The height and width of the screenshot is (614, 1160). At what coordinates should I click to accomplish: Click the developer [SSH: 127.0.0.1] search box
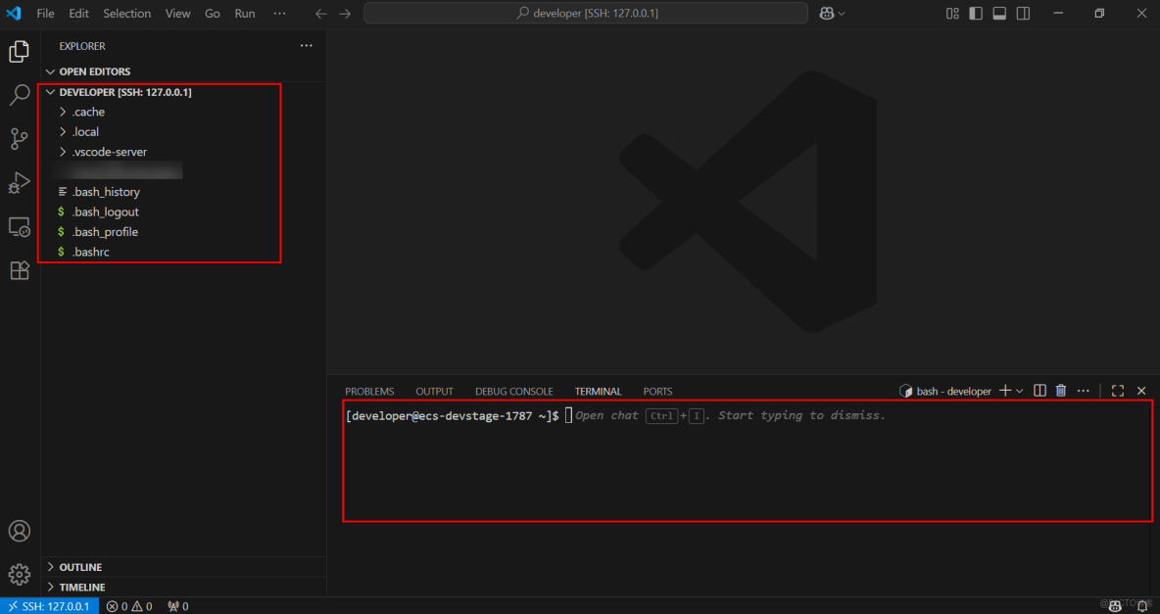[586, 14]
